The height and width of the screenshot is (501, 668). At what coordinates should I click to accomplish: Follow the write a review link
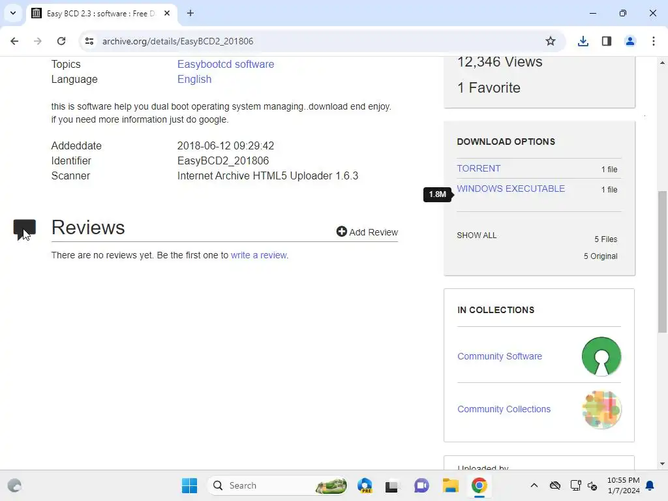pyautogui.click(x=258, y=255)
